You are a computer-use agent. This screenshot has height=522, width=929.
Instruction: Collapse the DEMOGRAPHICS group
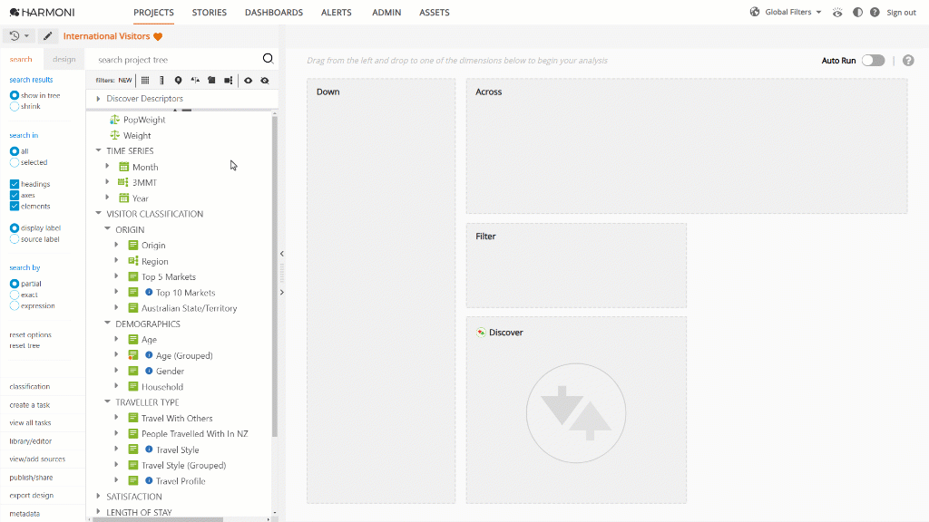pyautogui.click(x=107, y=324)
